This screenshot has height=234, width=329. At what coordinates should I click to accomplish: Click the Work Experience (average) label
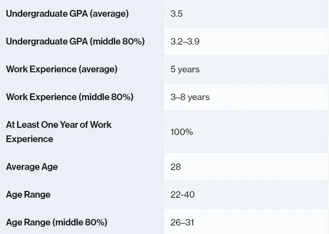[x=62, y=69]
